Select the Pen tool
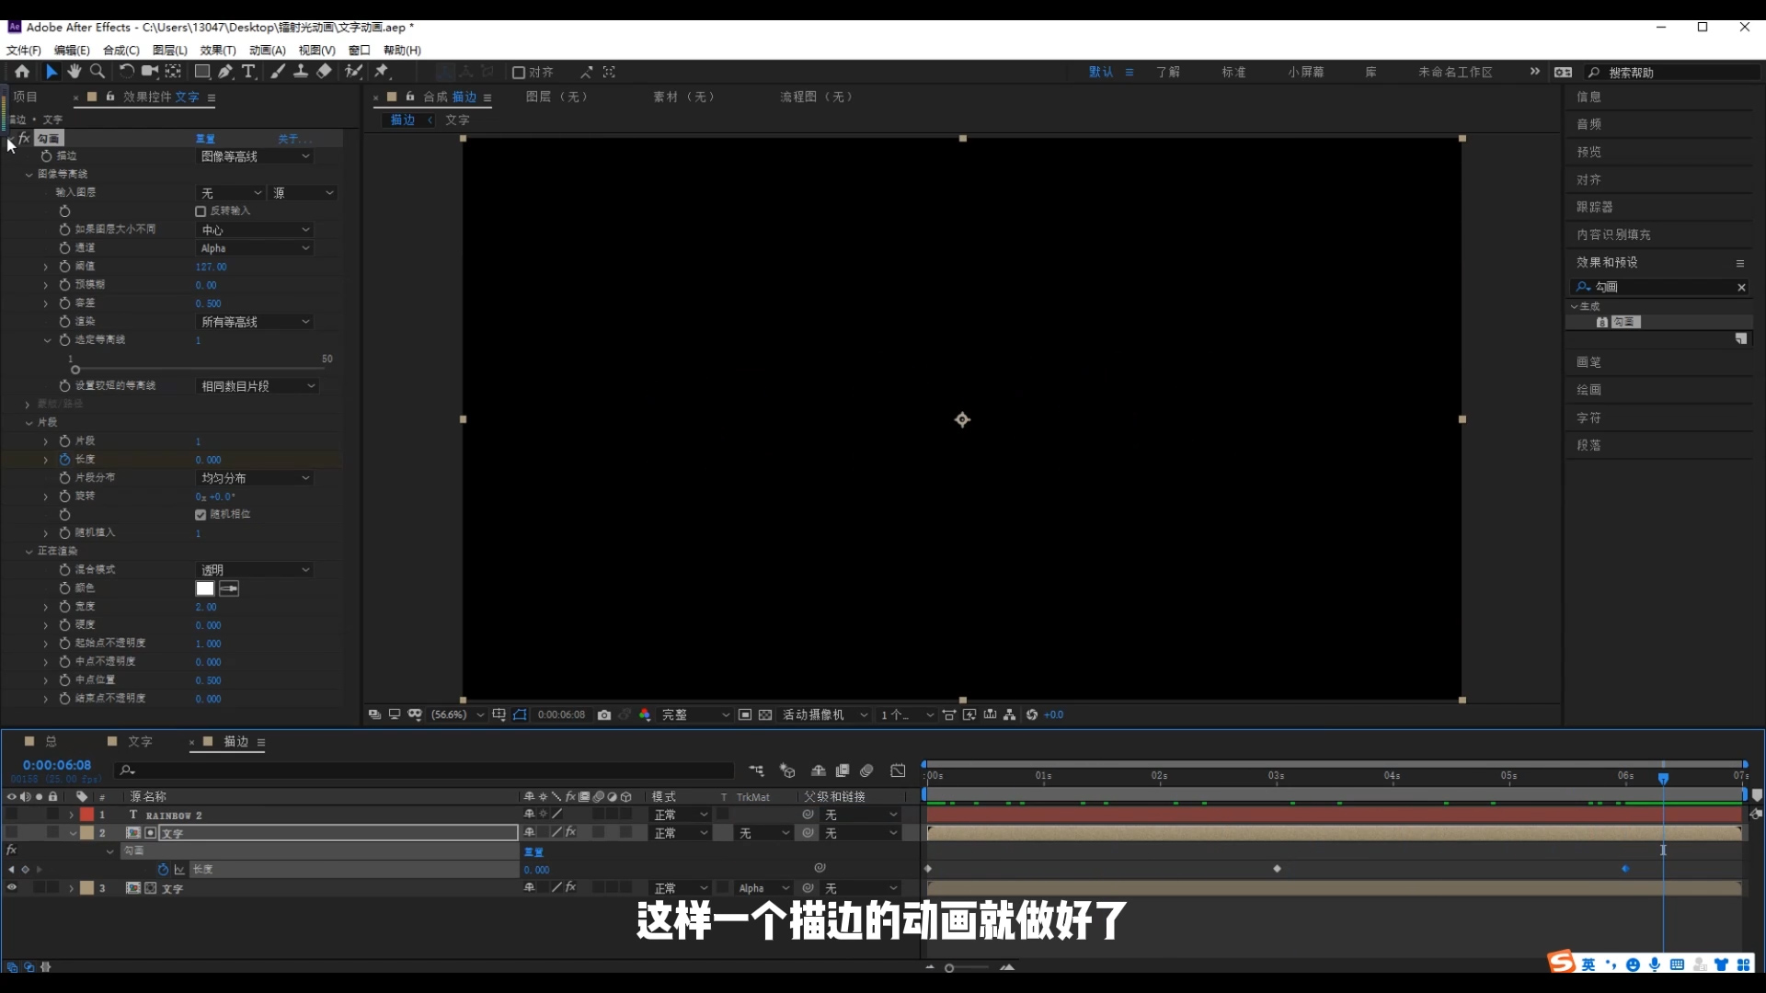Viewport: 1766px width, 993px height. click(x=226, y=72)
